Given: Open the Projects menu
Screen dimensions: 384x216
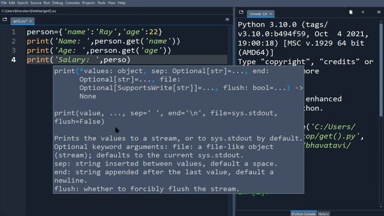Looking at the screenshot, I should pos(88,3).
